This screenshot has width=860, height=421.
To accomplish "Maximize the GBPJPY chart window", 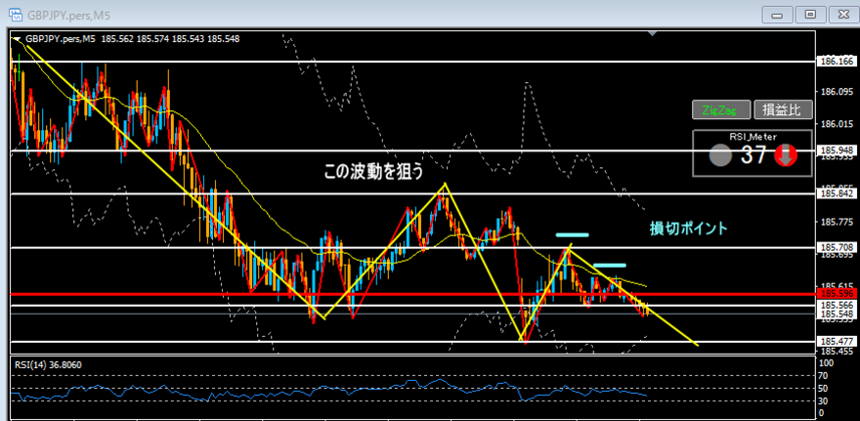I will [809, 14].
